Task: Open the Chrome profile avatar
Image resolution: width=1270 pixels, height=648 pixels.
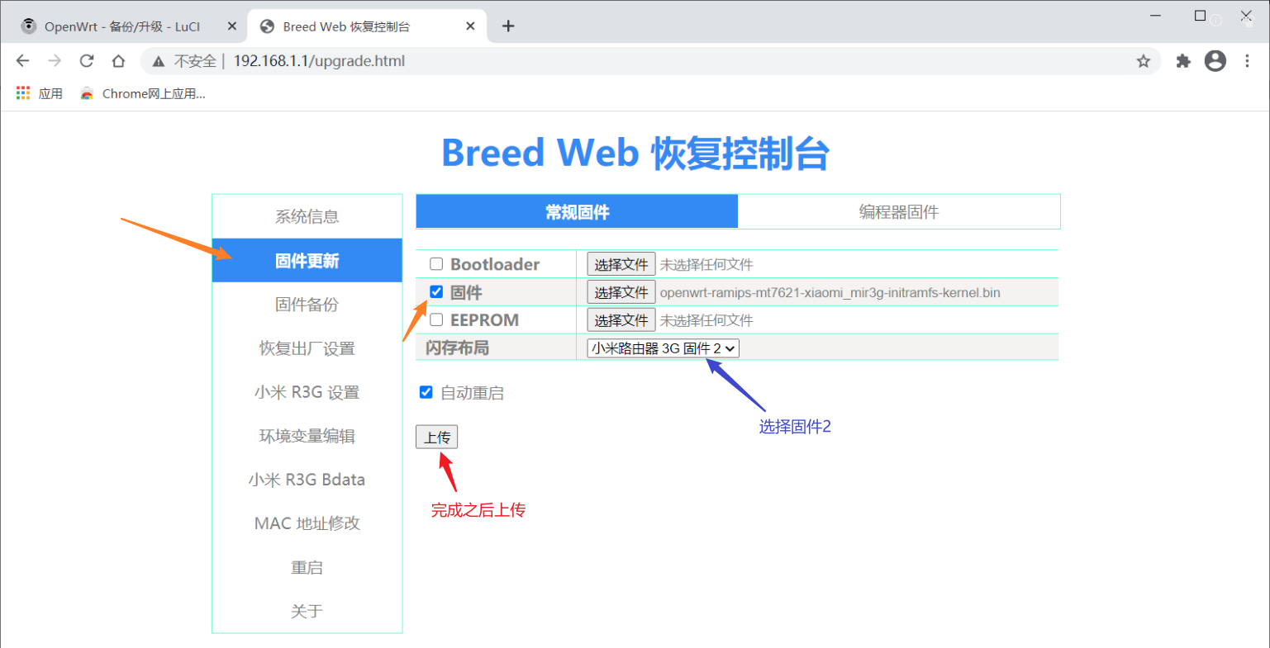Action: pos(1215,61)
